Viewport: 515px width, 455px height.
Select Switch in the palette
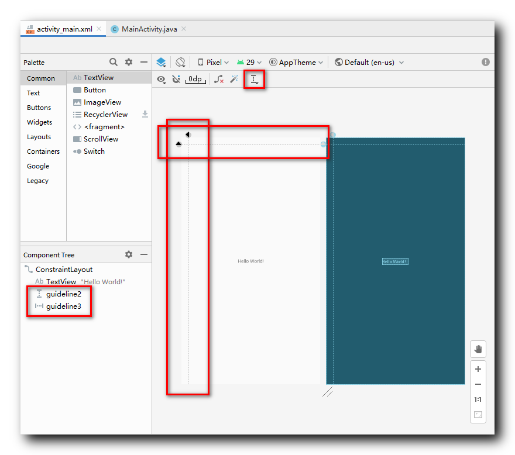(109, 151)
